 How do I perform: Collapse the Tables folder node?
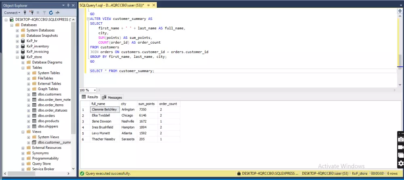(23, 68)
